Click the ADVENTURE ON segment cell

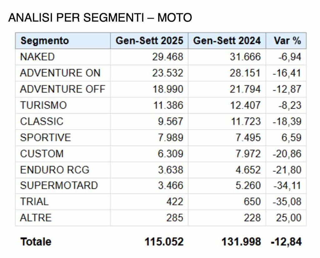tap(60, 73)
